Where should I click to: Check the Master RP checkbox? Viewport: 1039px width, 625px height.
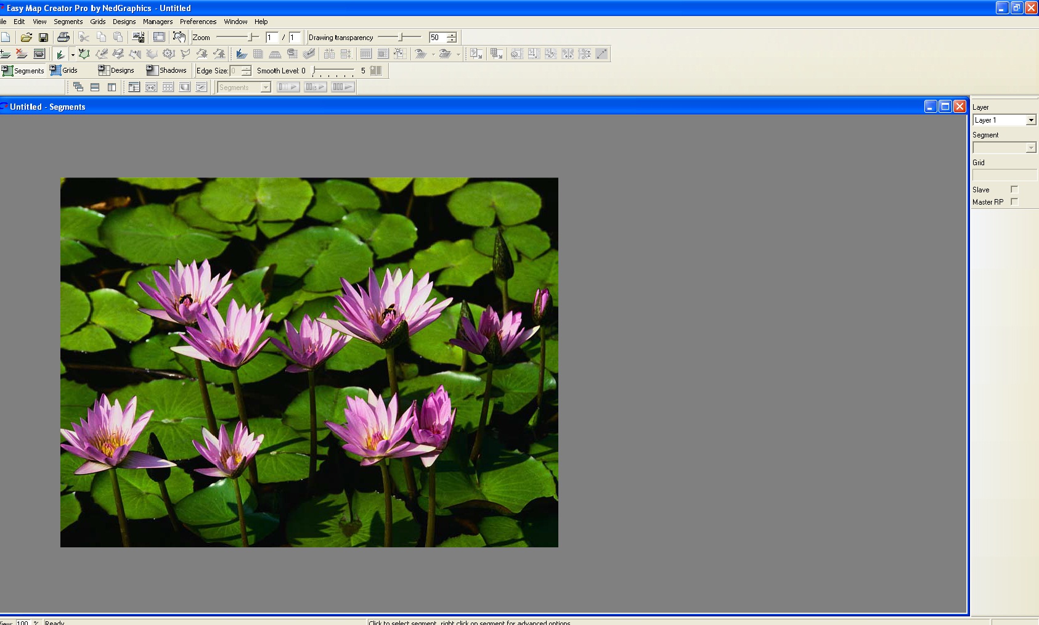(1014, 202)
